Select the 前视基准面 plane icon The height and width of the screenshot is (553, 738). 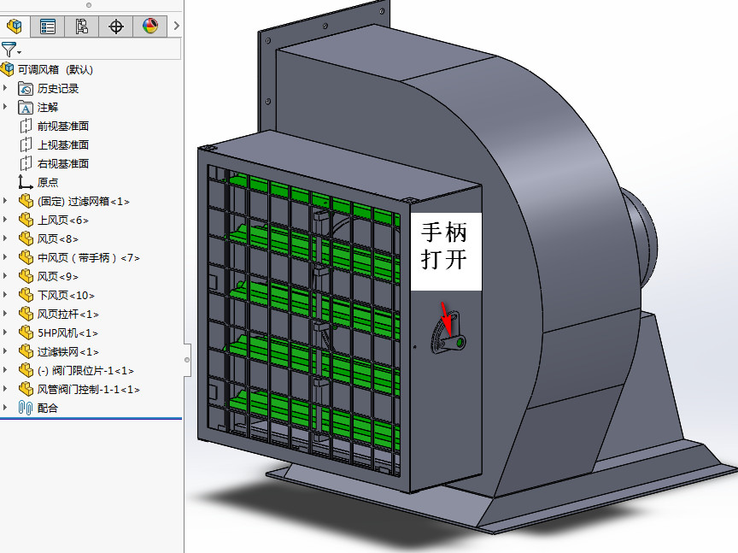click(x=26, y=126)
